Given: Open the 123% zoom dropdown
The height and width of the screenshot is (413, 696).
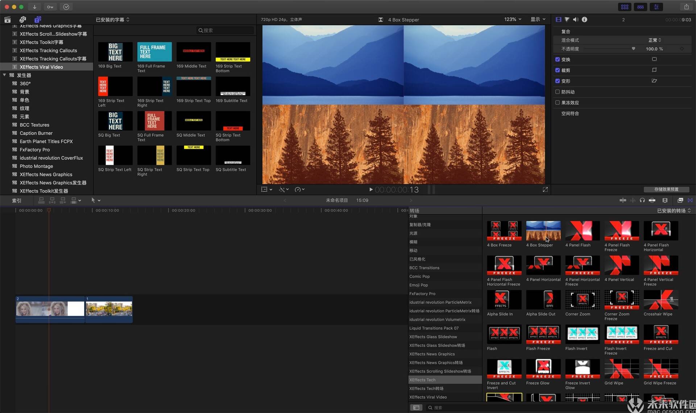Looking at the screenshot, I should 513,19.
